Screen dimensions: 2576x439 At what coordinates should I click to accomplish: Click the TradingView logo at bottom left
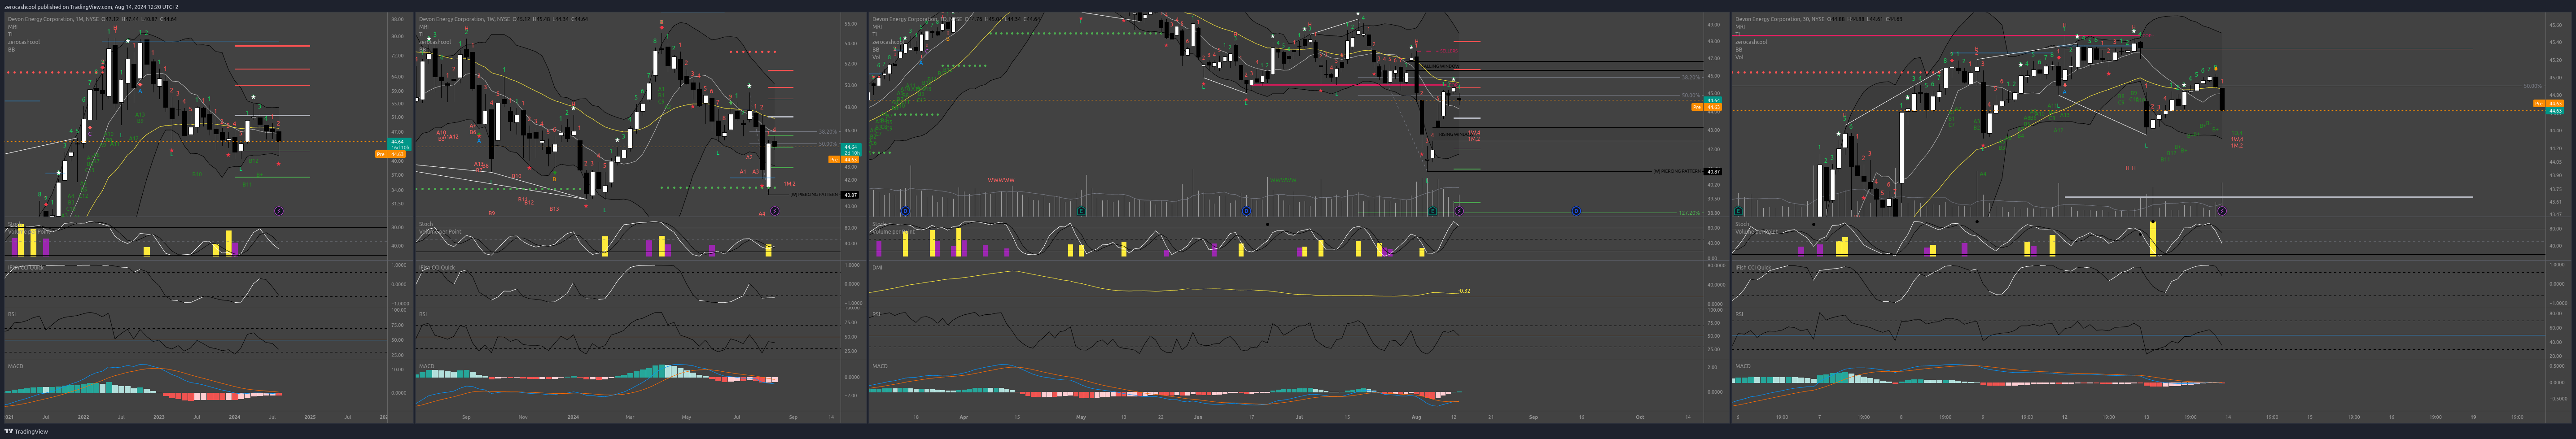pyautogui.click(x=26, y=432)
